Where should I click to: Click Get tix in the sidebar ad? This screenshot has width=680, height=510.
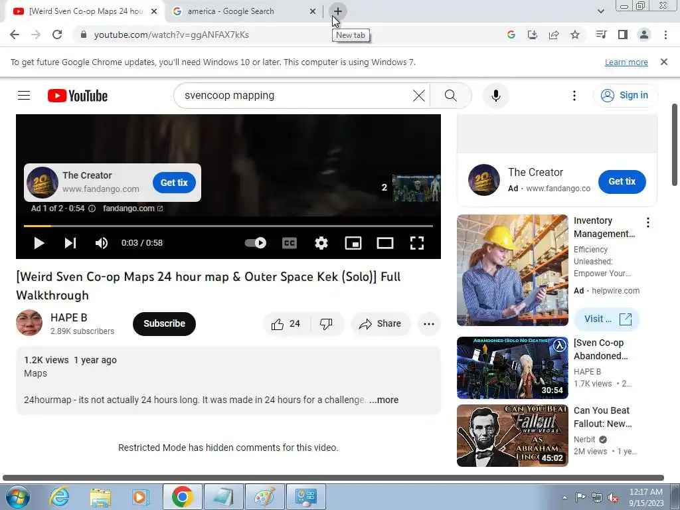[622, 182]
